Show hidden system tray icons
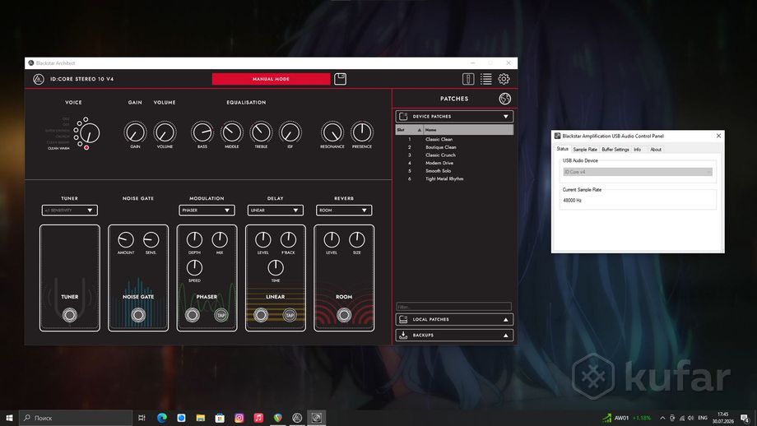 [x=662, y=418]
